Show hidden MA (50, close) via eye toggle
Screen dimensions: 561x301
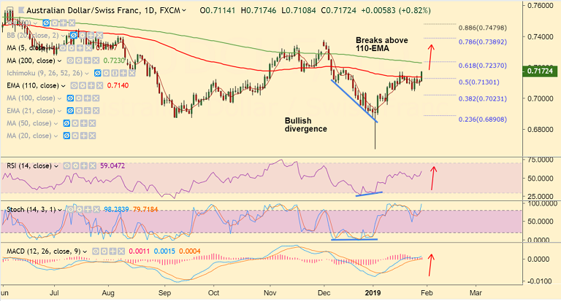(x=66, y=123)
